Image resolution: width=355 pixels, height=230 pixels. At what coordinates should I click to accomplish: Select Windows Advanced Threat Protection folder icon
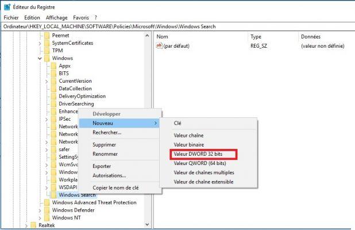[47, 202]
